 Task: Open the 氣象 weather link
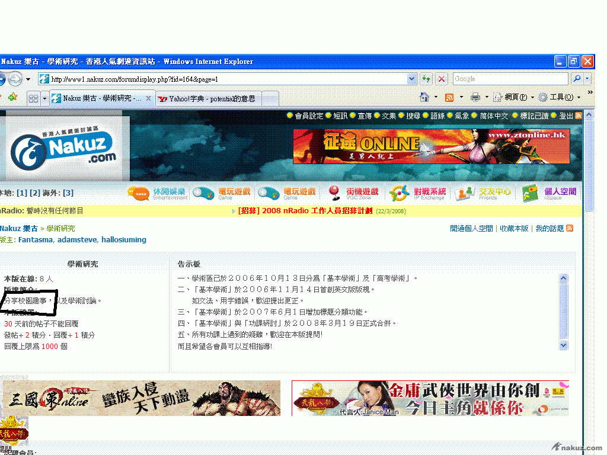coord(462,116)
